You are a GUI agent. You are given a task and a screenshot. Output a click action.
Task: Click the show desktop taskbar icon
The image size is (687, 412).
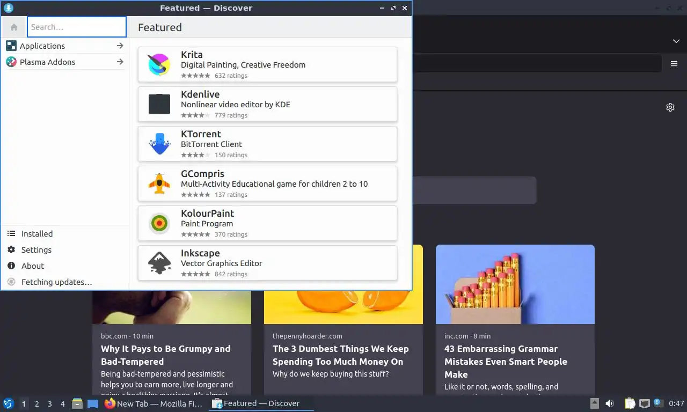(93, 404)
